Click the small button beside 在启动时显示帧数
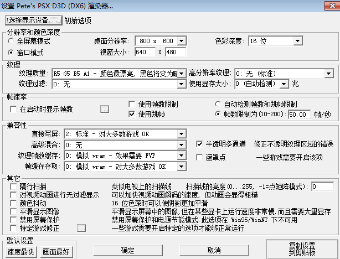 click(x=105, y=109)
